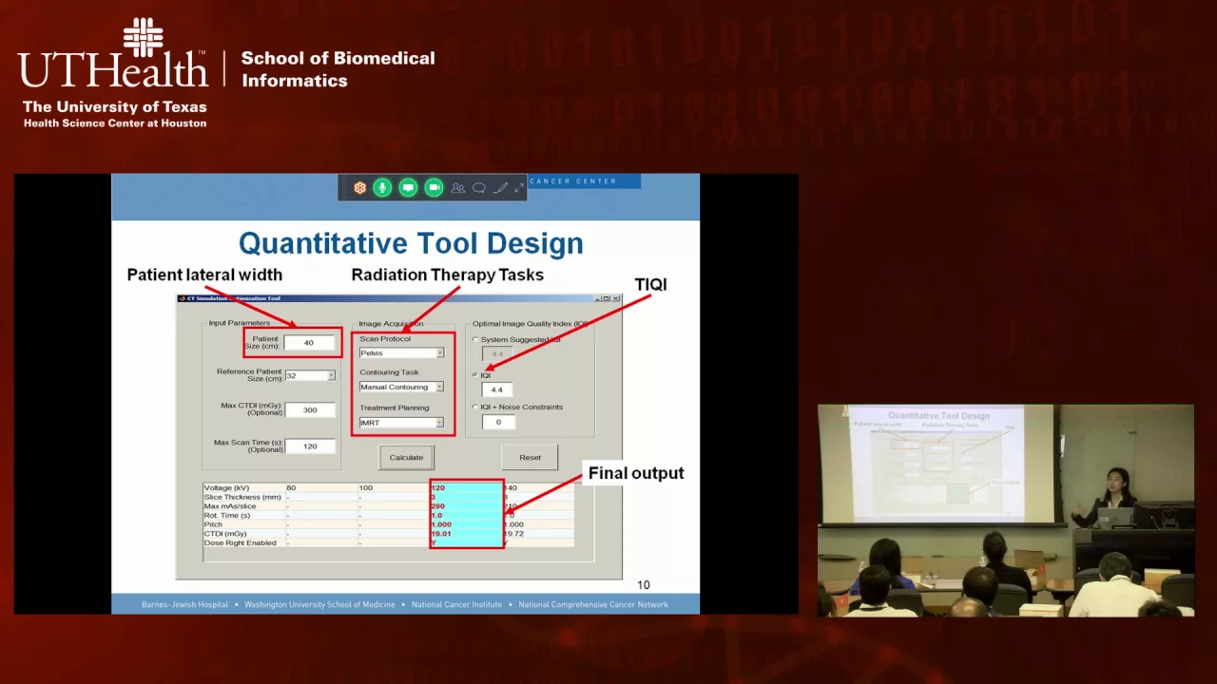This screenshot has width=1217, height=684.
Task: Click the CT Simulation Optimization Tool title bar
Action: pos(398,298)
